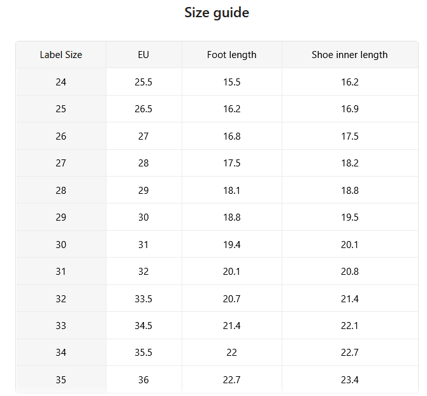Click foot length 22 cell
427x396 pixels.
[x=231, y=353]
